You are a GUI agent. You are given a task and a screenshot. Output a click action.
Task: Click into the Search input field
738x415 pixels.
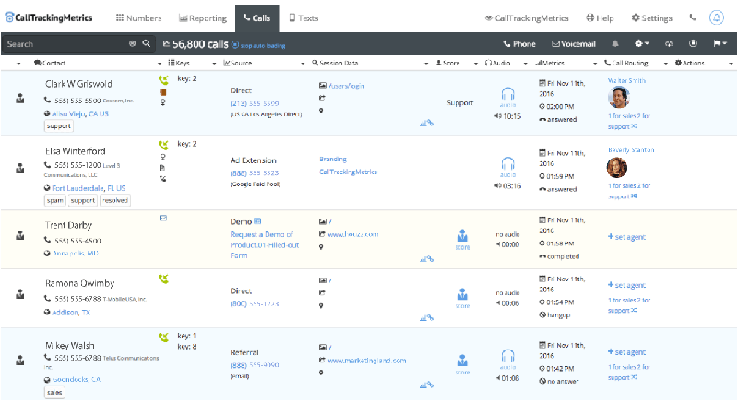point(65,43)
